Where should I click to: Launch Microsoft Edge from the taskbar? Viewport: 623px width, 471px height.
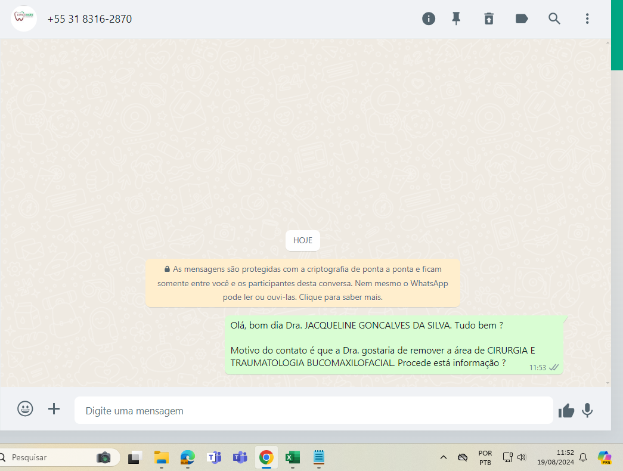click(x=188, y=457)
